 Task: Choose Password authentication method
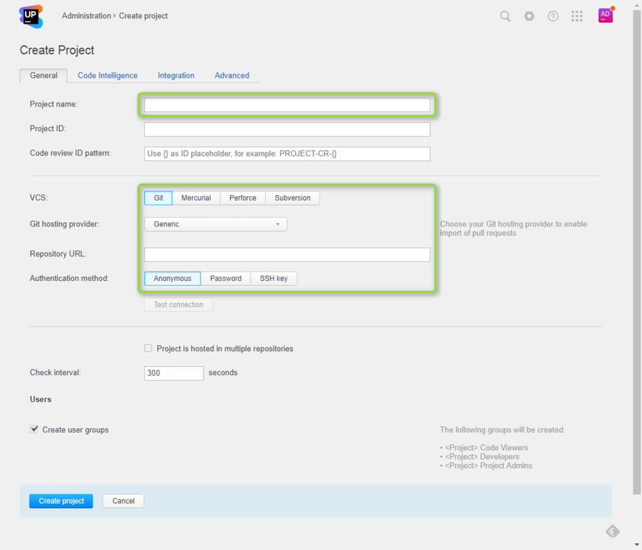click(226, 278)
